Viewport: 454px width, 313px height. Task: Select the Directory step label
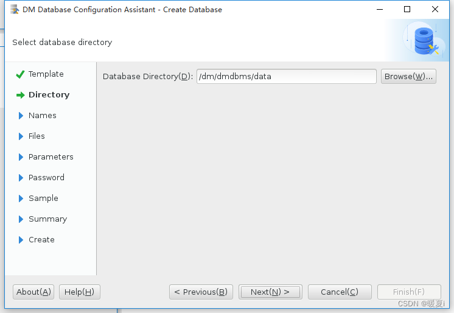(49, 95)
